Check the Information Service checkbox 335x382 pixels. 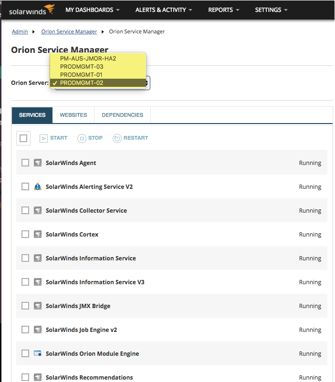tap(25, 258)
